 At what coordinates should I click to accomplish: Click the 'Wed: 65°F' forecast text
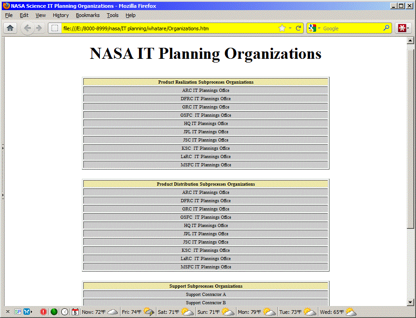click(x=332, y=312)
